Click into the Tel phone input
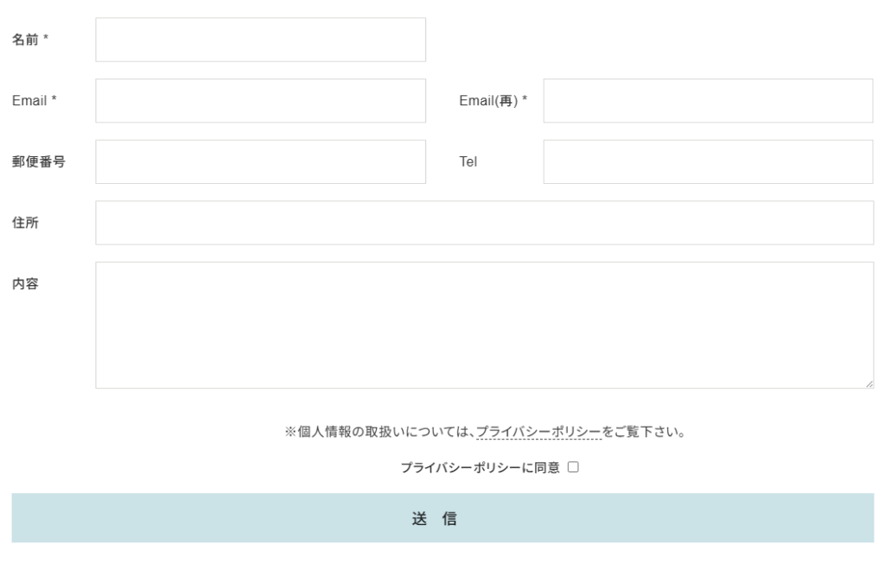 click(708, 162)
